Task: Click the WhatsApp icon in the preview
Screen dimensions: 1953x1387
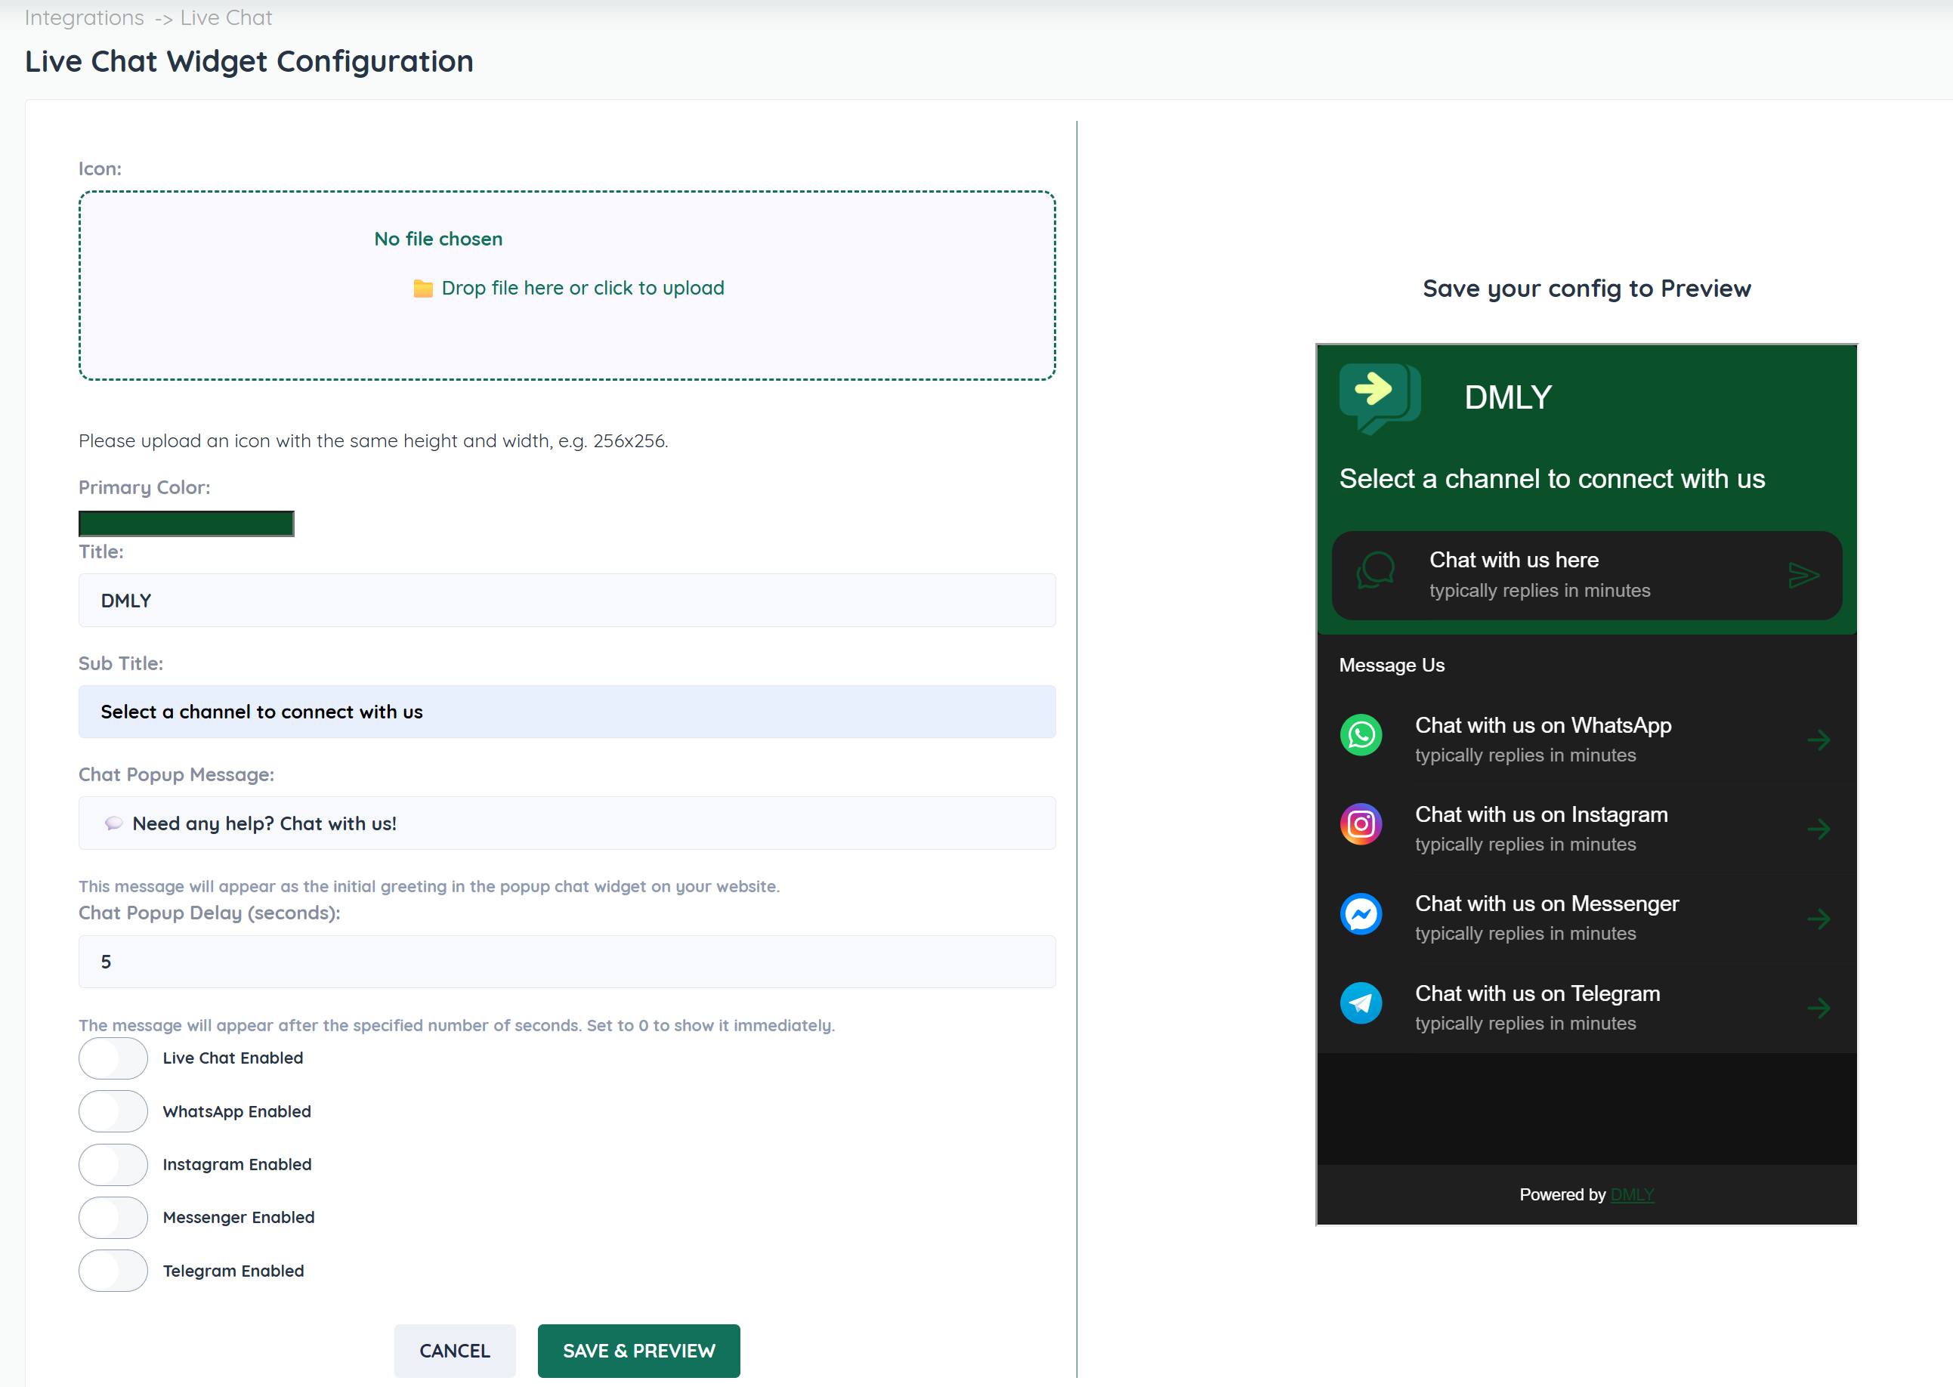Action: point(1361,735)
